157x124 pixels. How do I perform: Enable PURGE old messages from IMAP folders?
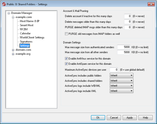click(x=66, y=34)
